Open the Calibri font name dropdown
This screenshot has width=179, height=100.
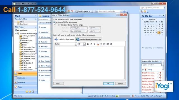[76, 44]
